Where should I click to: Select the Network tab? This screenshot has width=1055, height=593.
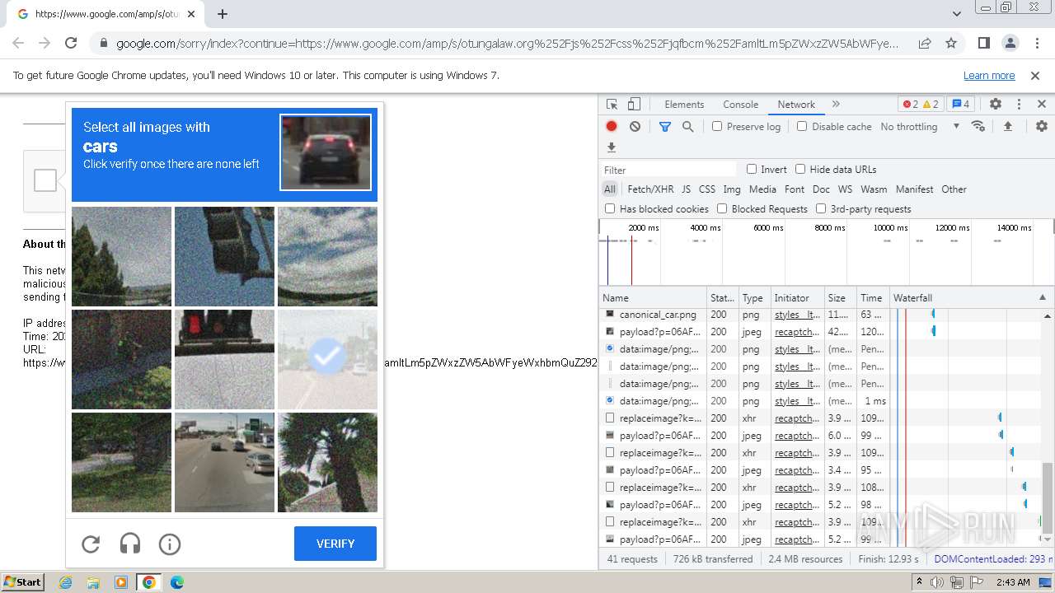click(796, 105)
